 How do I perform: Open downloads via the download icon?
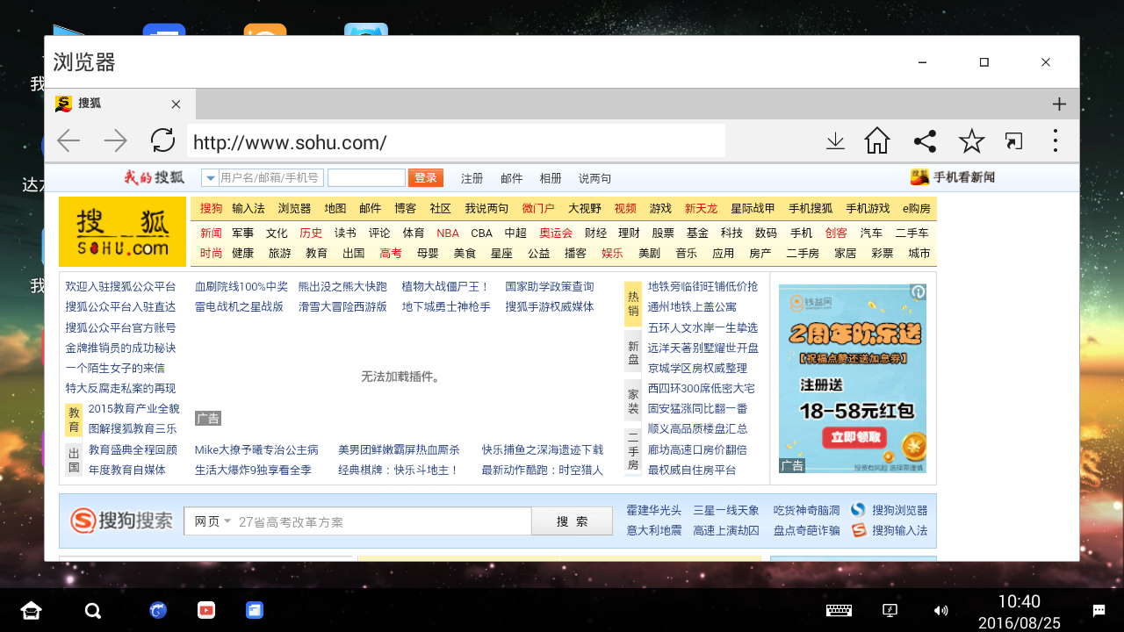[835, 140]
